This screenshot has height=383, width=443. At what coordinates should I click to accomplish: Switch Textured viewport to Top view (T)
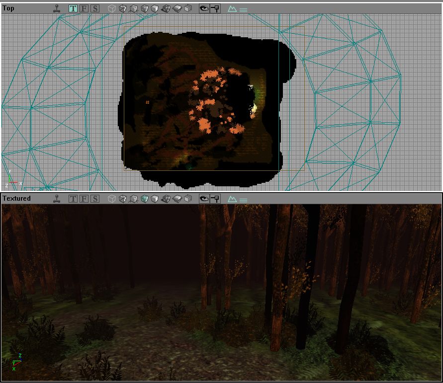[73, 199]
